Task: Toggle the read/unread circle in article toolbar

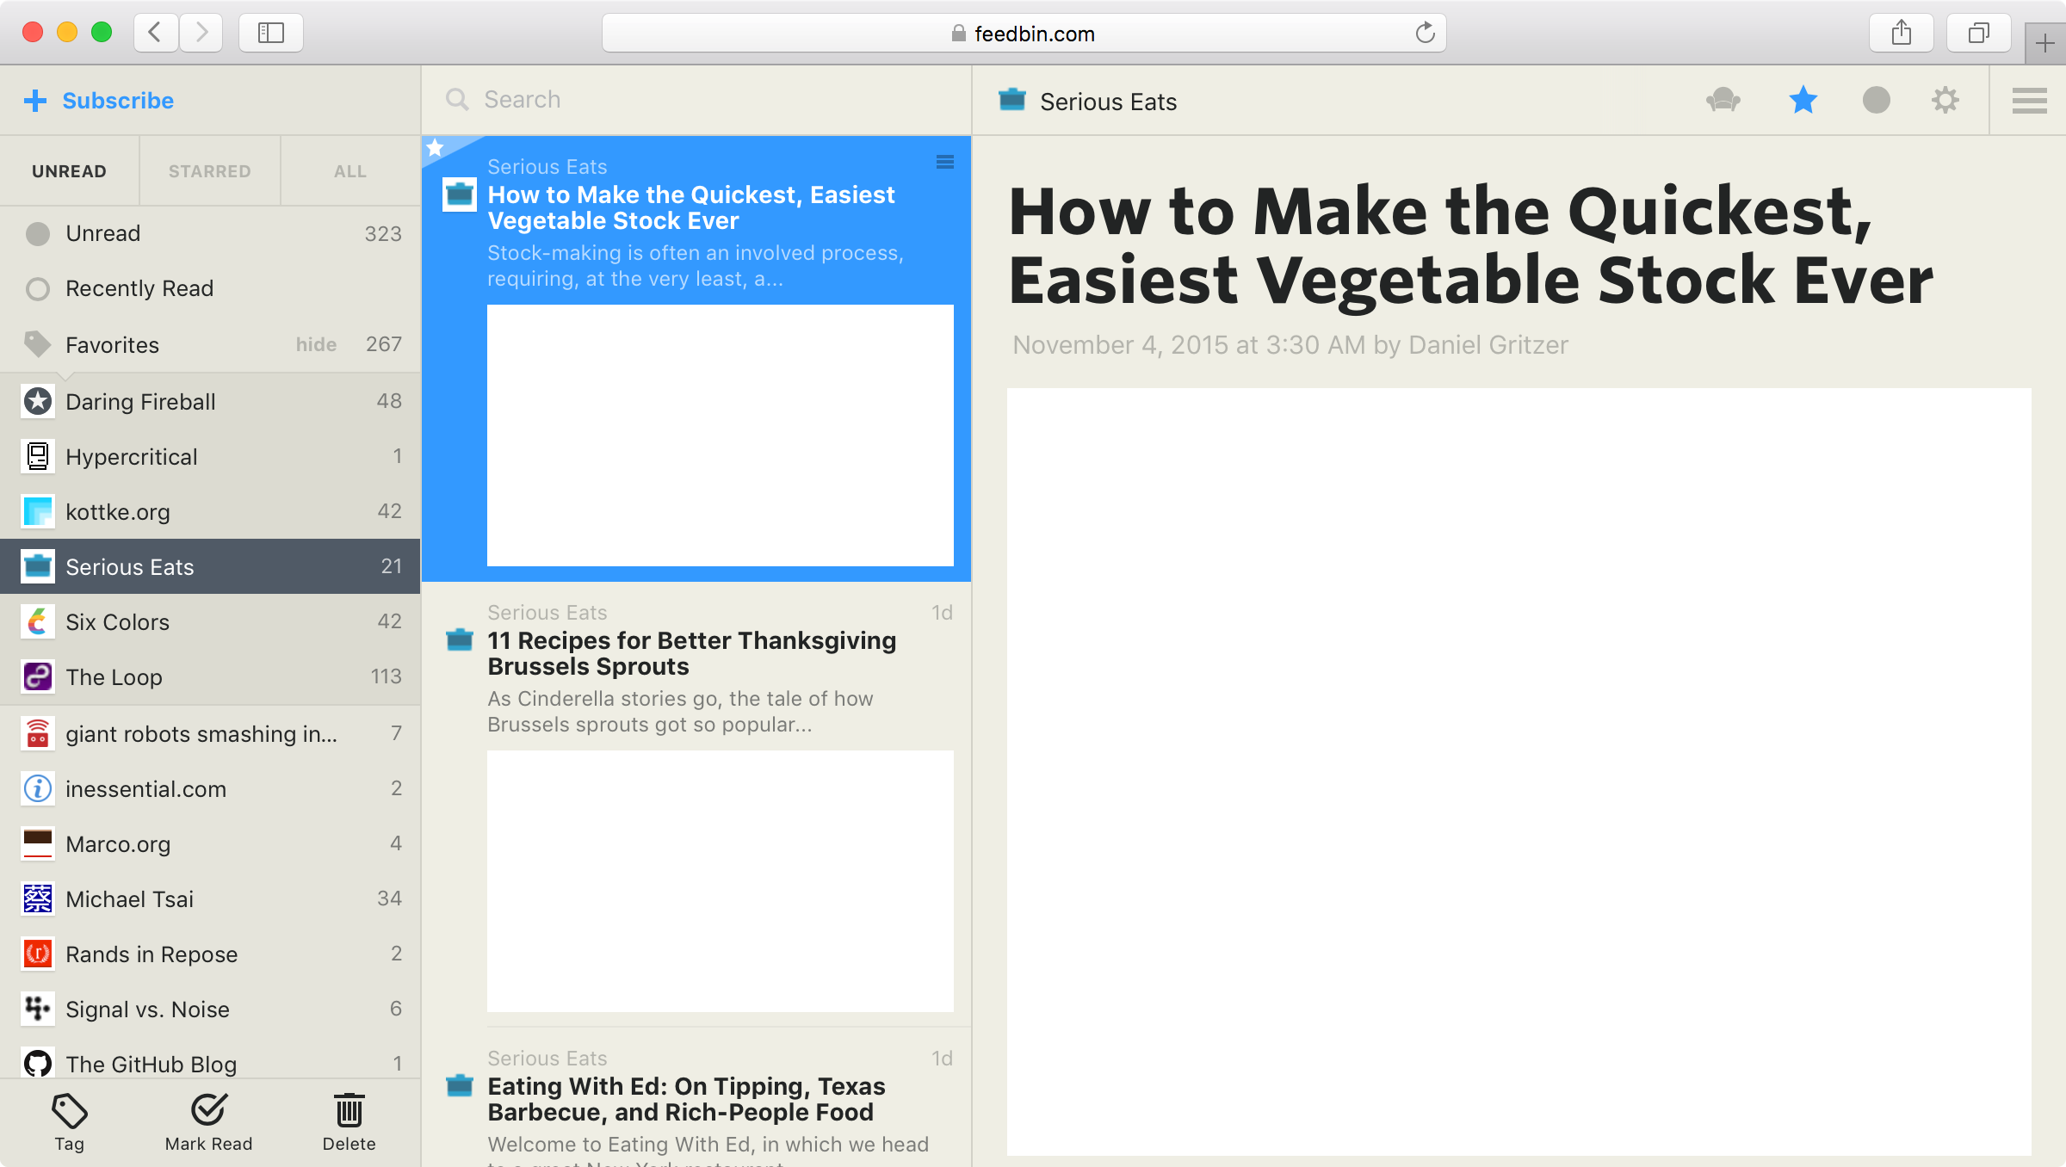Action: coord(1877,101)
